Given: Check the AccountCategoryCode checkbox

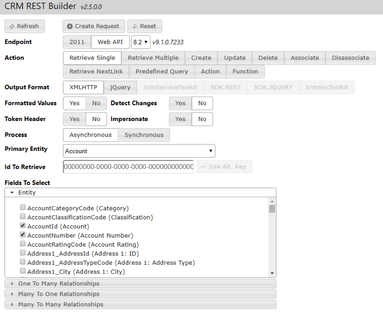Looking at the screenshot, I should 23,208.
